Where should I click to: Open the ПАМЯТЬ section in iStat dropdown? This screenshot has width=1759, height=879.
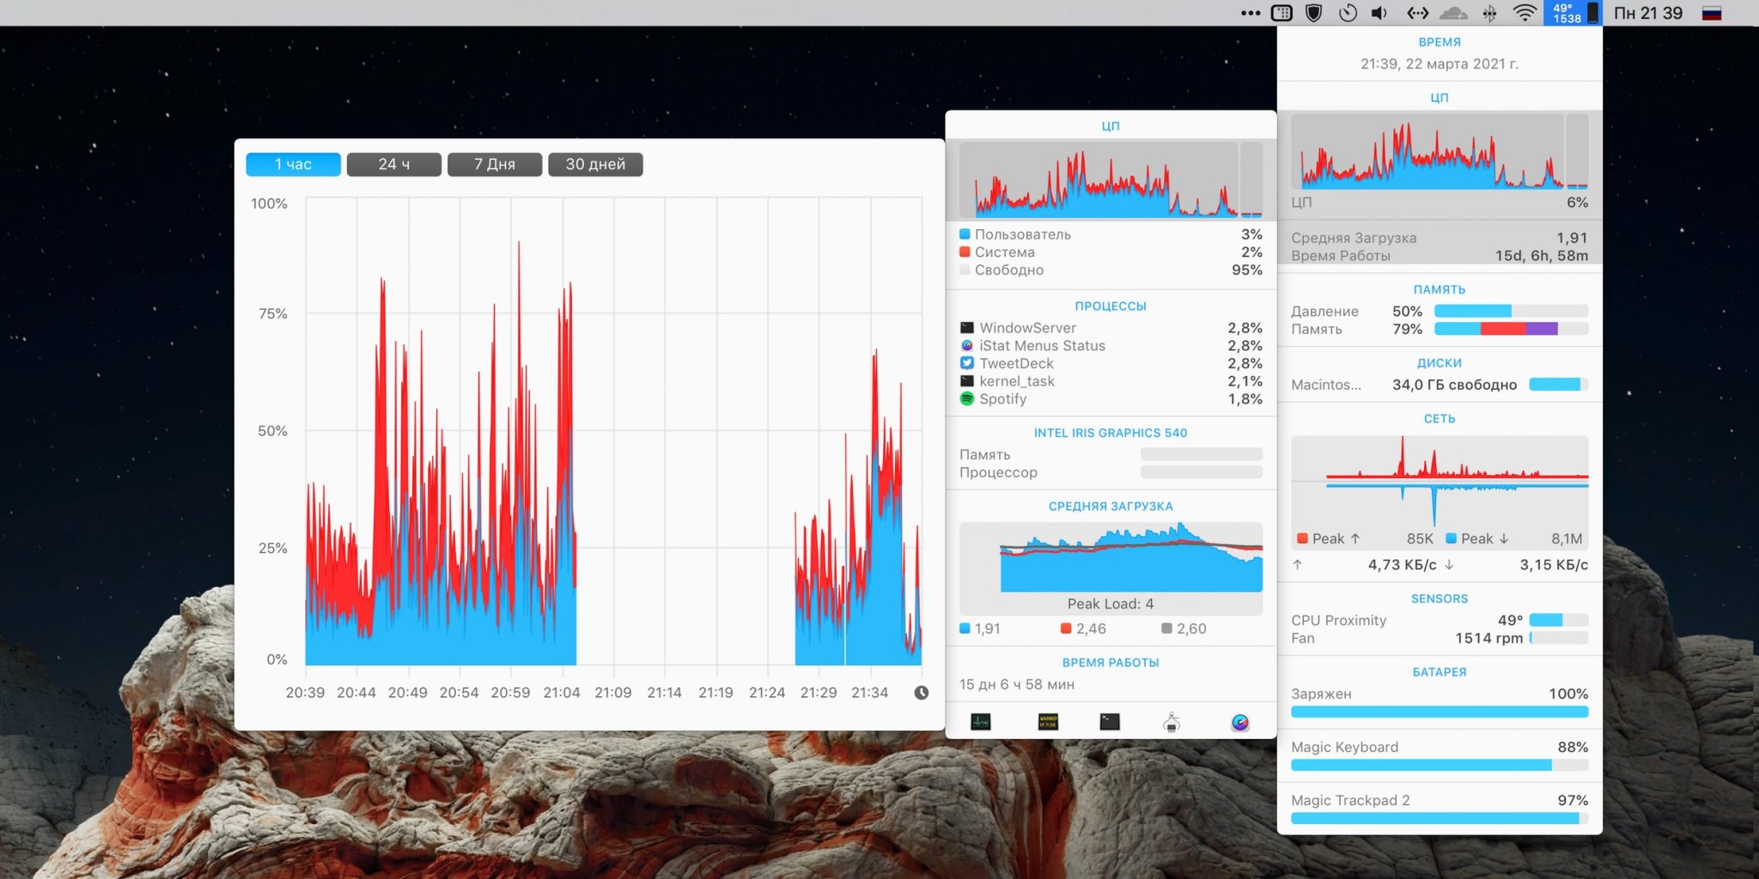pos(1439,289)
